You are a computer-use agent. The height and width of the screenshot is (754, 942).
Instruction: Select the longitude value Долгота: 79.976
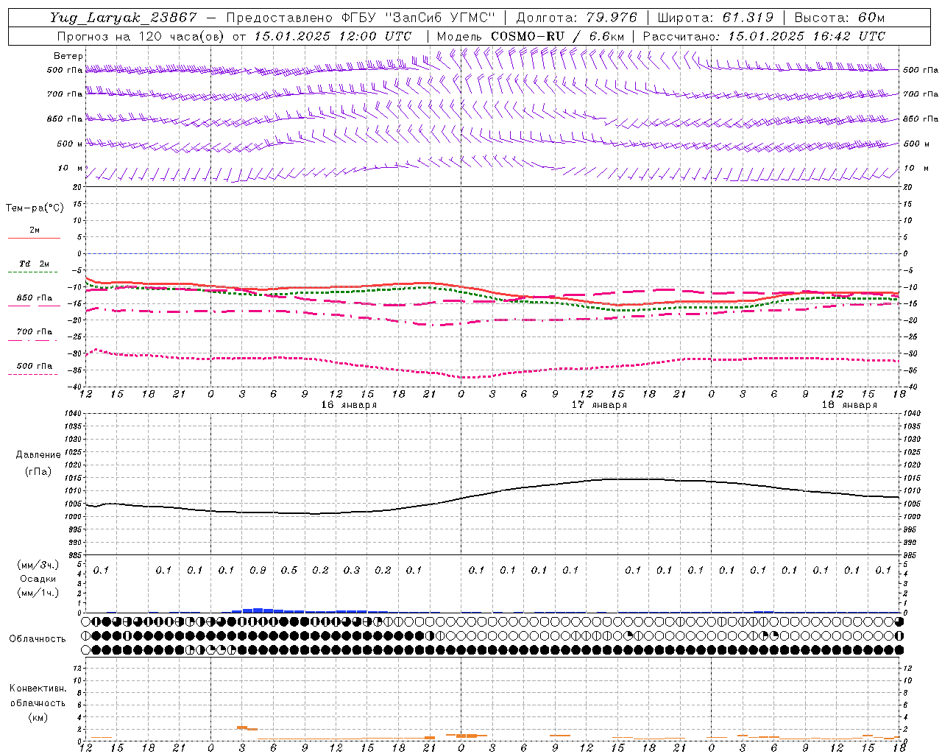click(576, 18)
